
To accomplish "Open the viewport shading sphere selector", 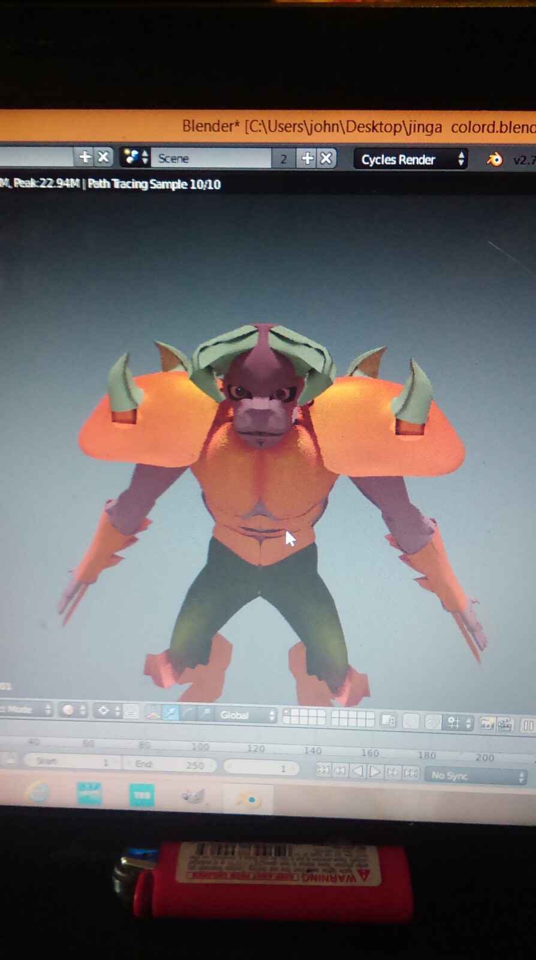I will 74,710.
